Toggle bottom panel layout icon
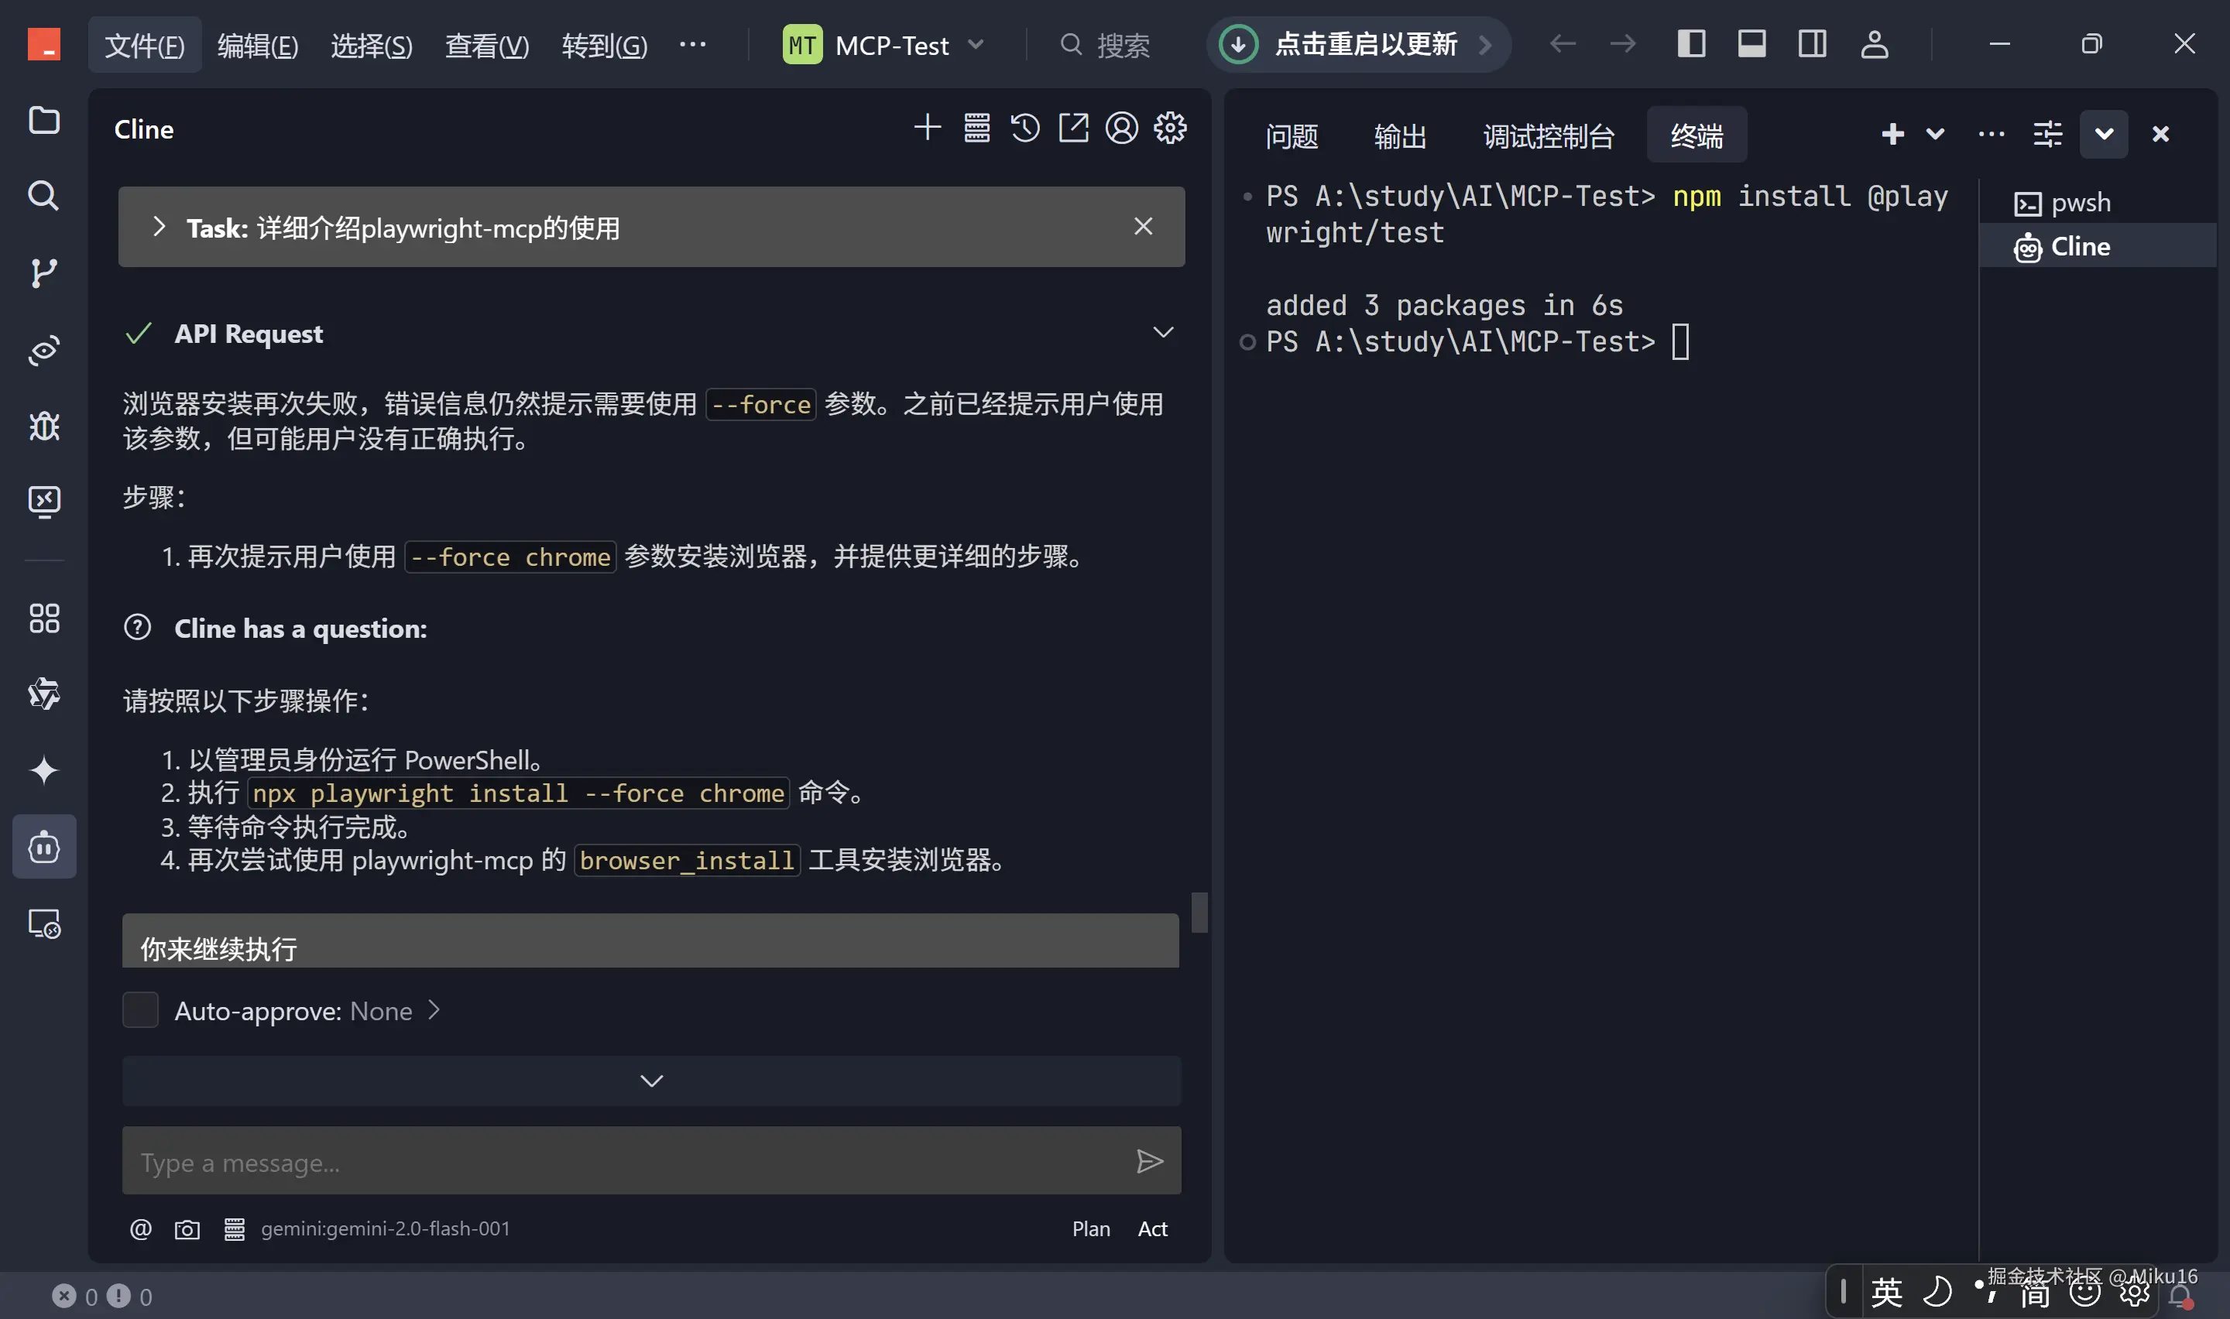 pos(1751,44)
